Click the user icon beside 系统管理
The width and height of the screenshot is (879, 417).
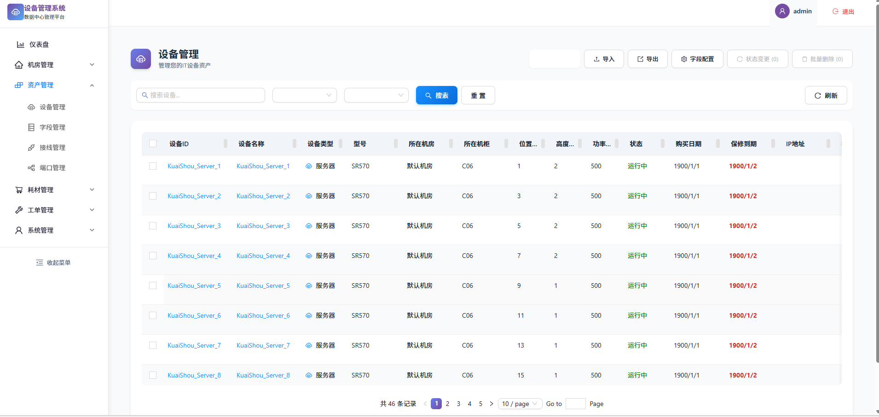tap(19, 230)
